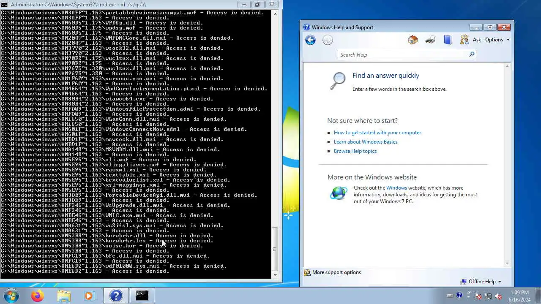541x304 pixels.
Task: Click cmd window scroll down arrow
Action: tap(275, 275)
